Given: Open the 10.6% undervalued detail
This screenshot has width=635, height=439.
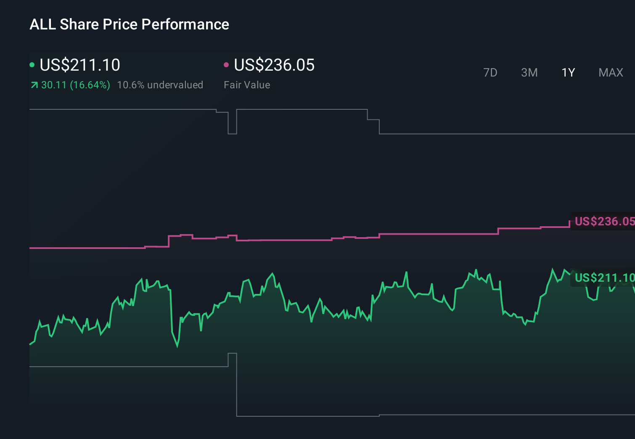Looking at the screenshot, I should [160, 85].
